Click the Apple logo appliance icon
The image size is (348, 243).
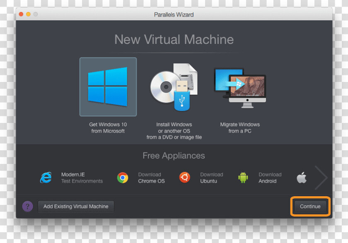(x=302, y=177)
